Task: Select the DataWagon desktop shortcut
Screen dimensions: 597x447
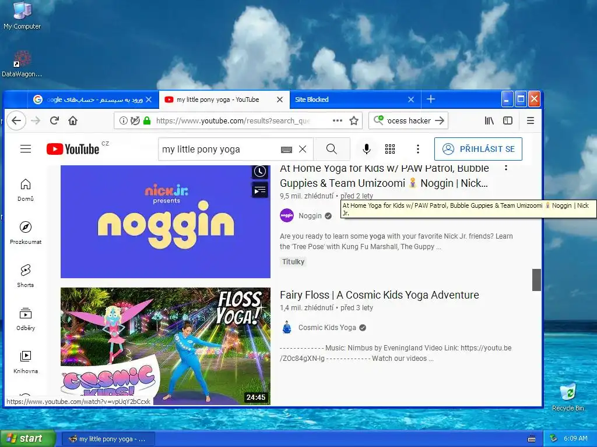Action: point(22,63)
